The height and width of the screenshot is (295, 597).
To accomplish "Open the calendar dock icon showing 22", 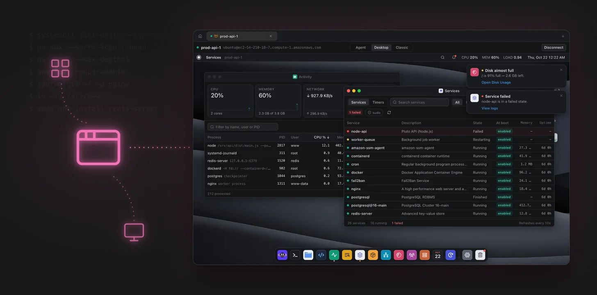I will coord(437,255).
